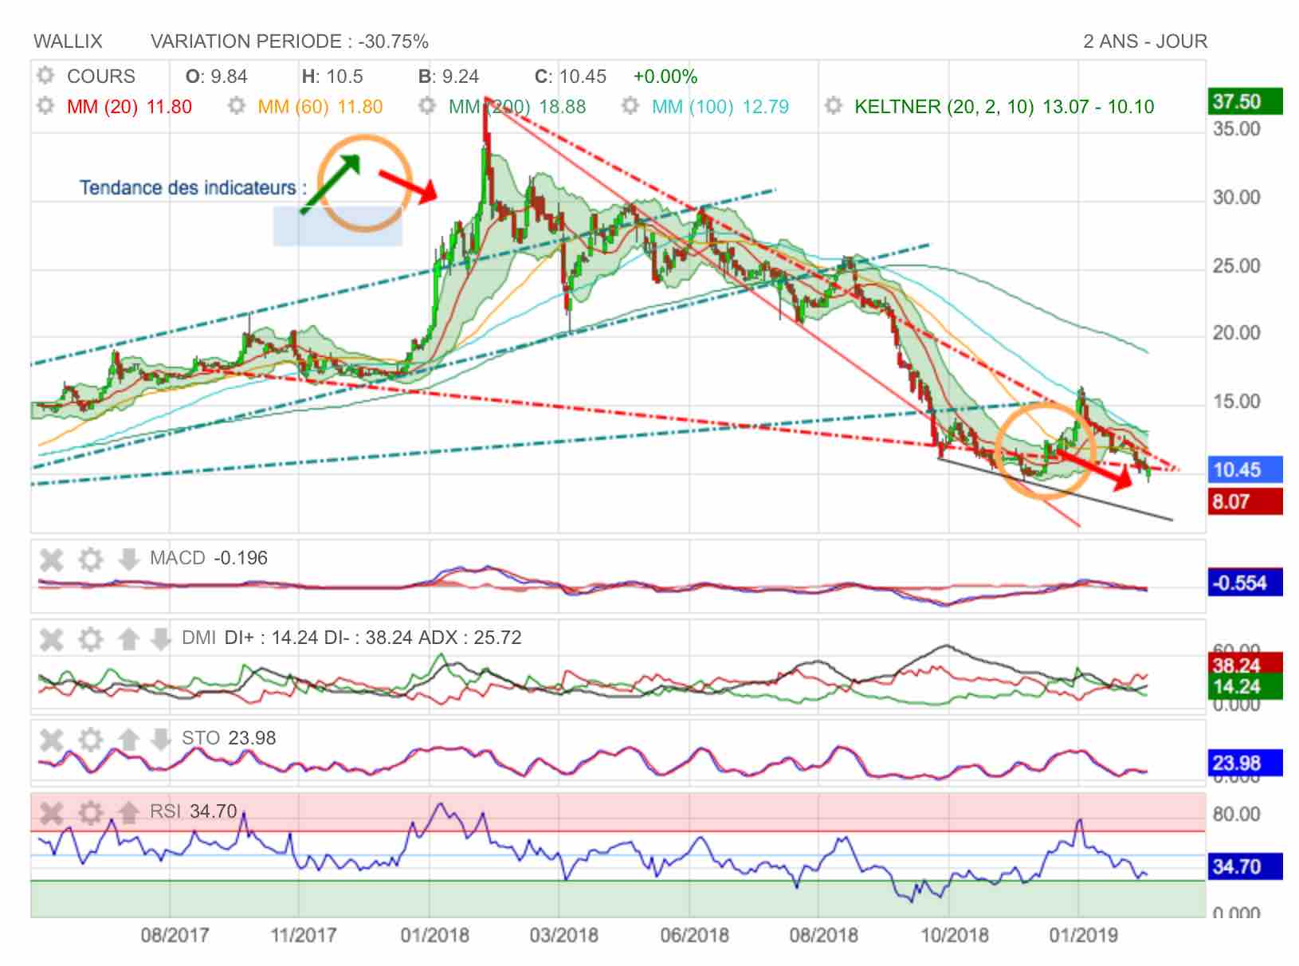The image size is (1299, 966).
Task: Click the WALLIX title
Action: click(x=68, y=41)
